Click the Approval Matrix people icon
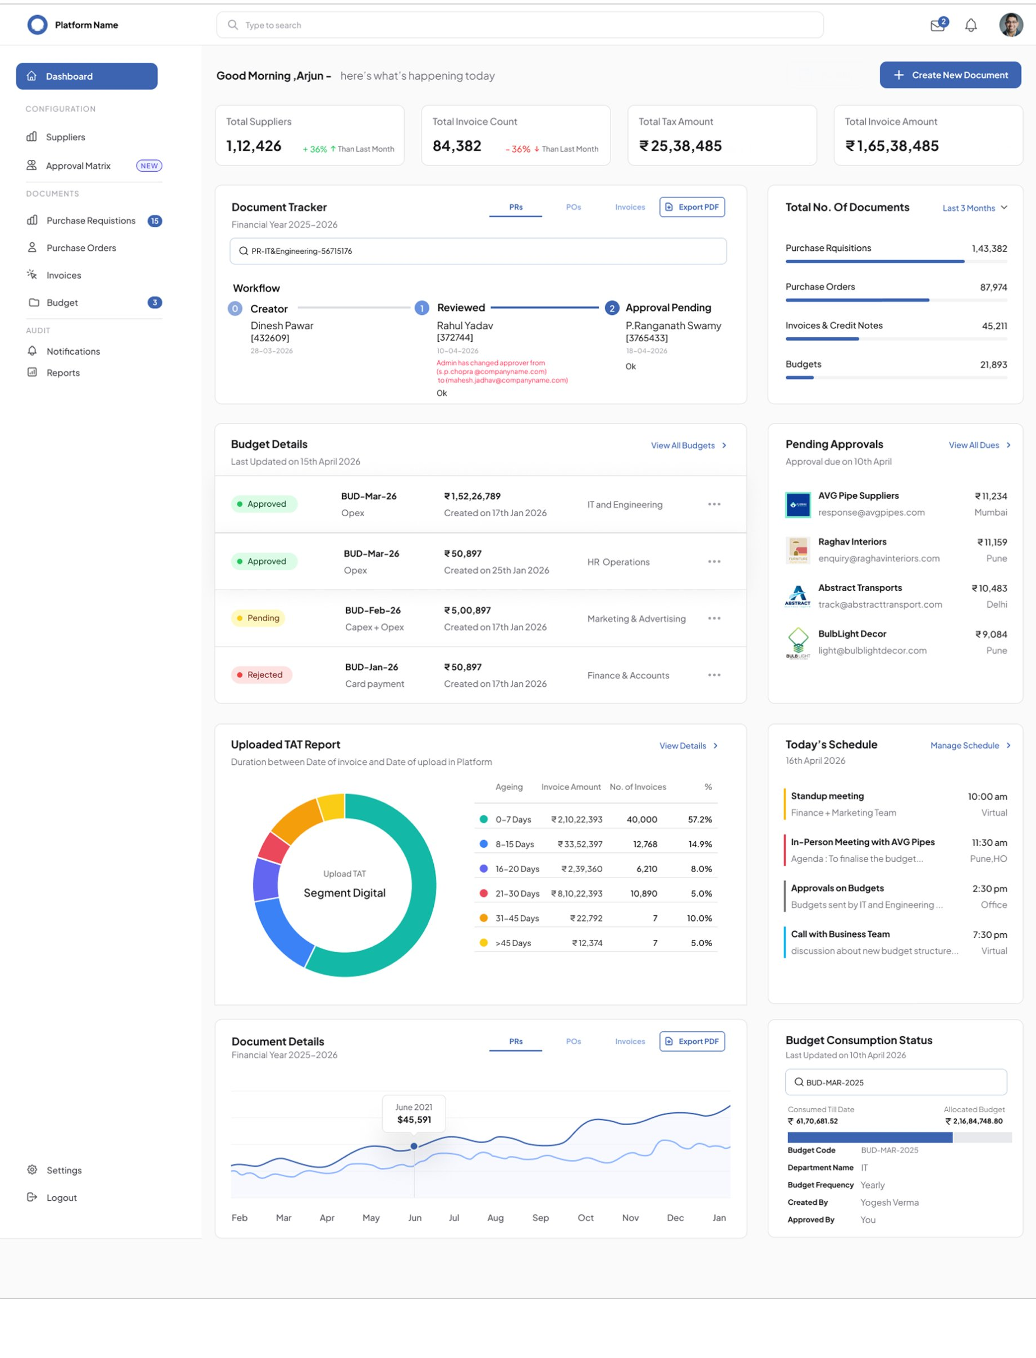 (31, 165)
